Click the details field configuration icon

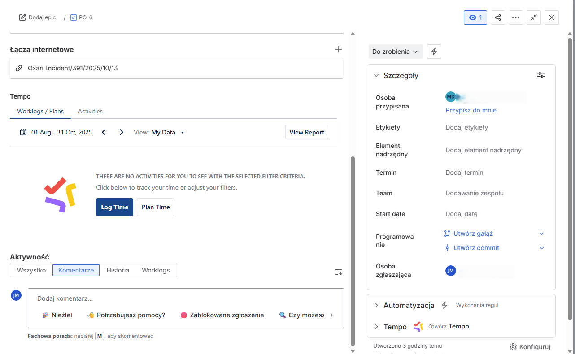point(541,75)
